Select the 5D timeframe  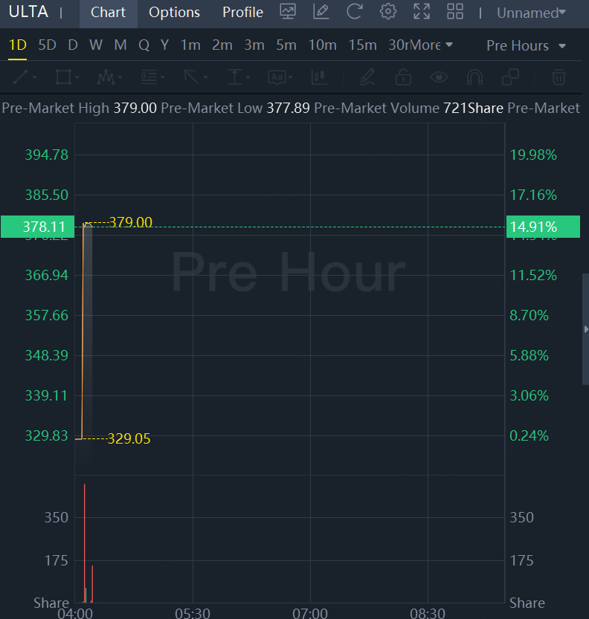(47, 45)
